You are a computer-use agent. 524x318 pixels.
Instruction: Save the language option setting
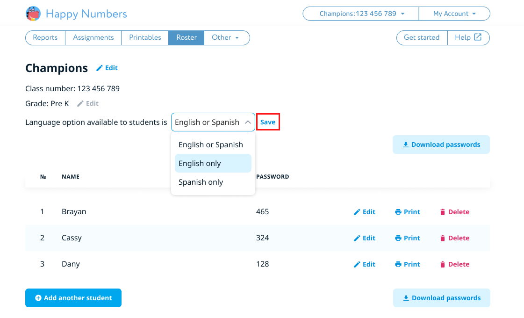click(268, 122)
